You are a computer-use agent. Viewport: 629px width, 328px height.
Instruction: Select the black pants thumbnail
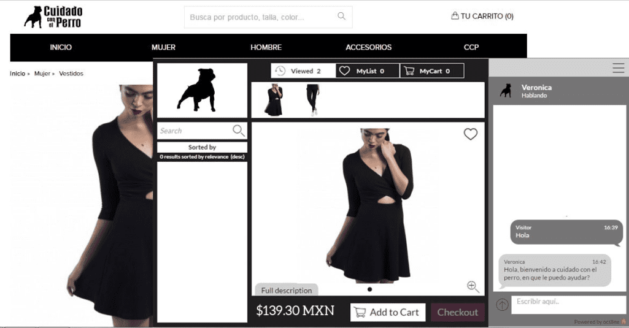coord(312,100)
